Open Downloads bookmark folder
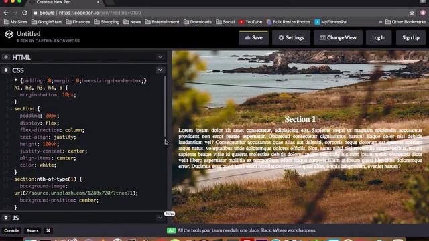The image size is (429, 241). [x=198, y=22]
